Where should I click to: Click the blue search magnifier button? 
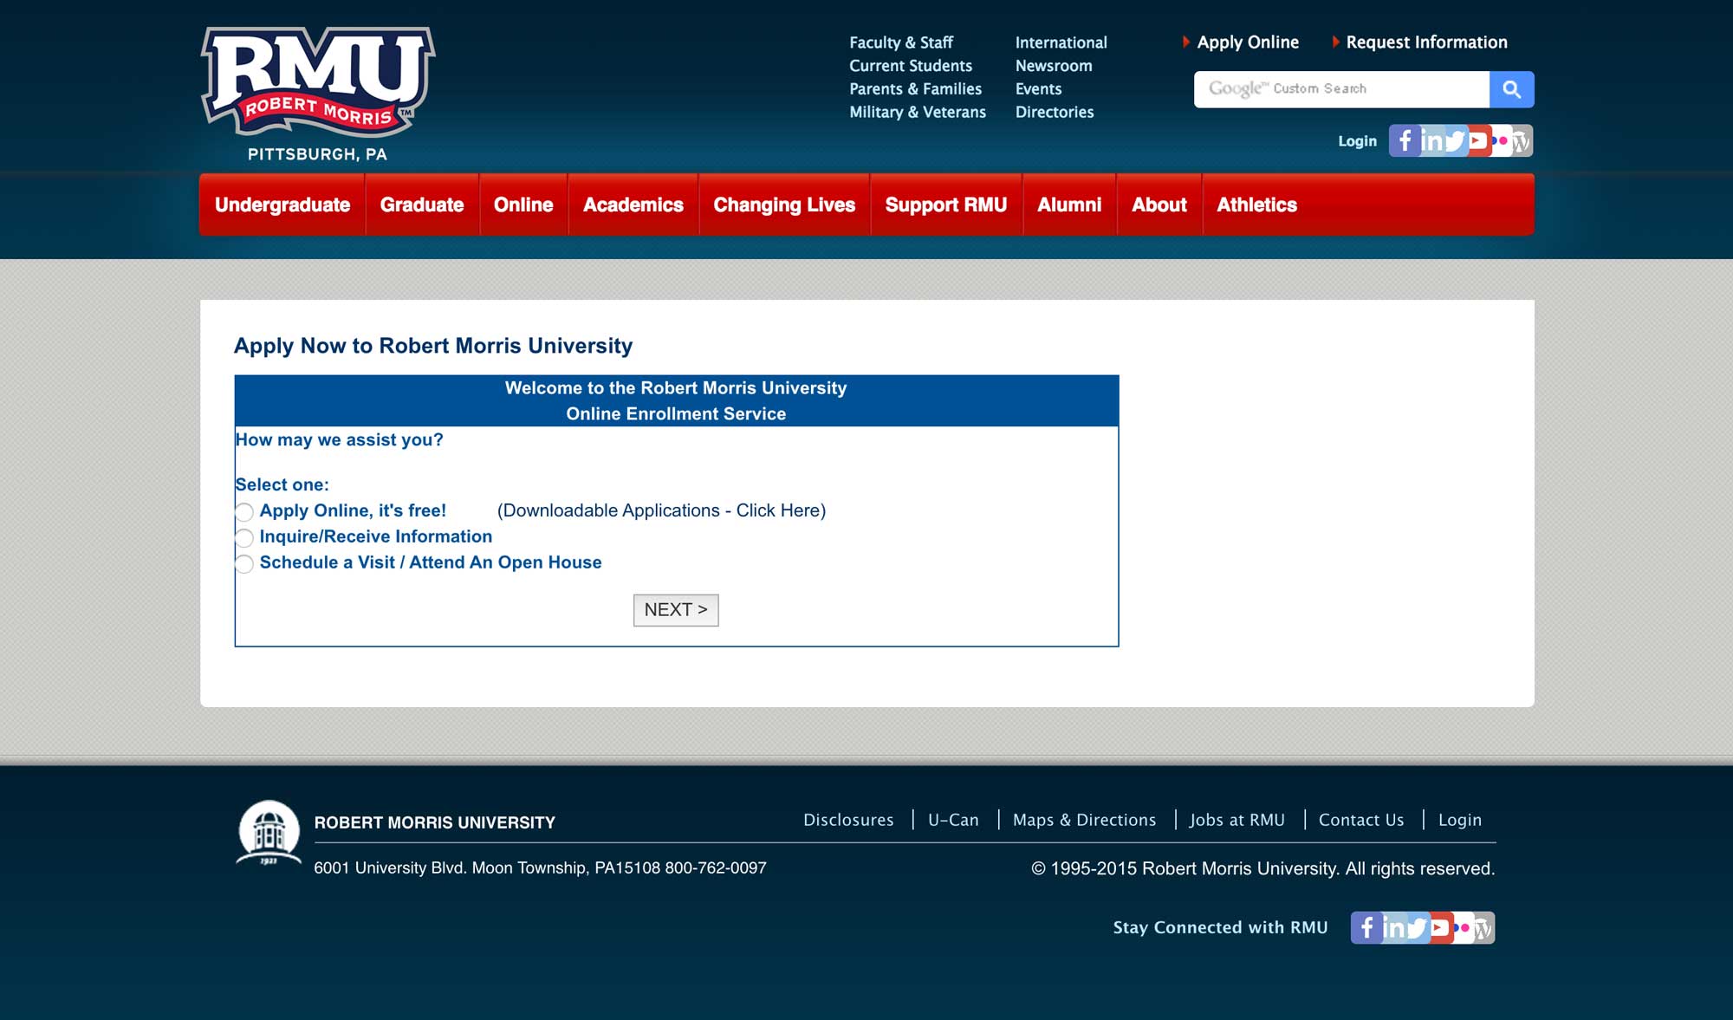coord(1511,89)
